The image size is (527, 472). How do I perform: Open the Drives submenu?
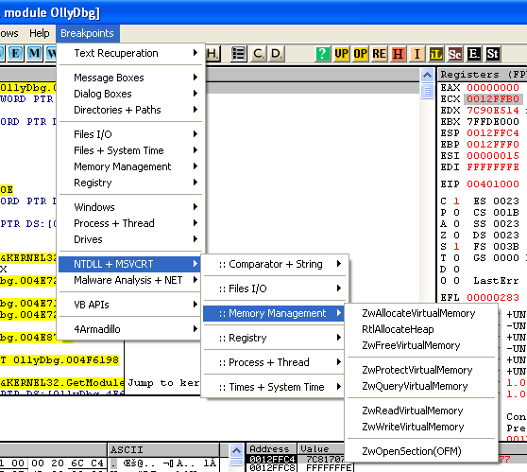[130, 239]
